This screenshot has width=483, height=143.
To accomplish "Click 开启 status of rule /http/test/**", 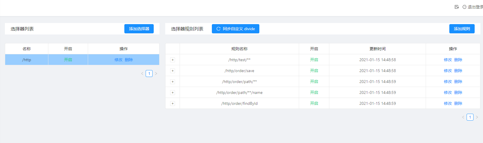I will coord(314,60).
